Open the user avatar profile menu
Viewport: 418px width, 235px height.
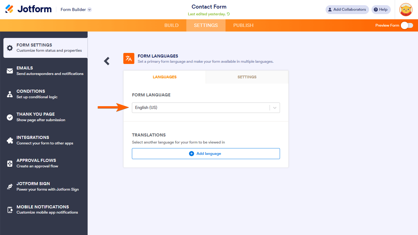(406, 10)
